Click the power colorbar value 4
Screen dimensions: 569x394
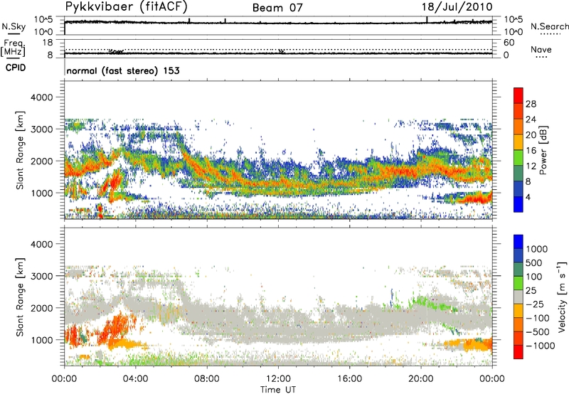[x=528, y=197]
